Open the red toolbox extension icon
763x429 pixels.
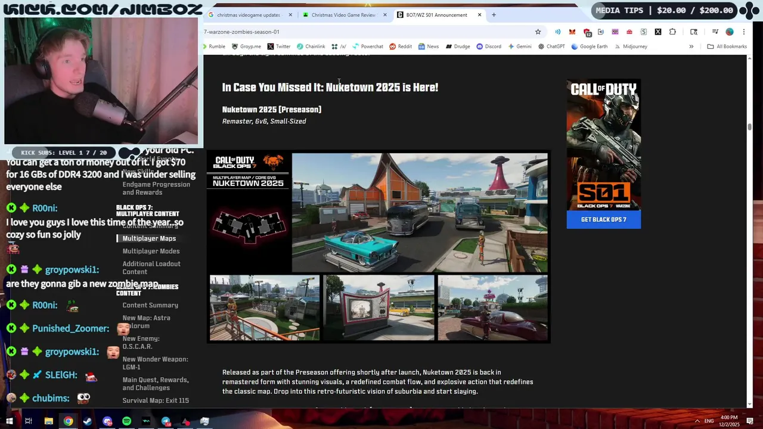click(629, 32)
